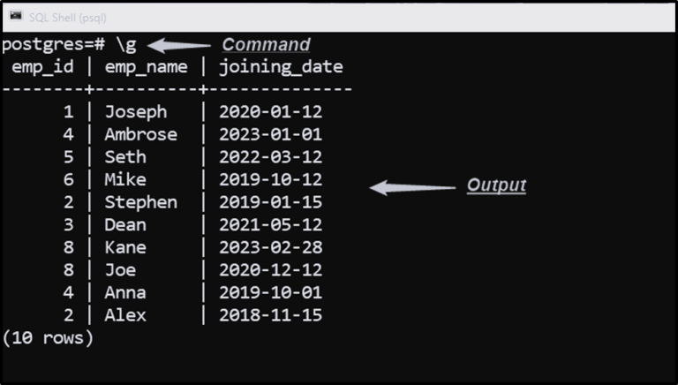
Task: Click the emp_id column header
Action: [x=42, y=67]
